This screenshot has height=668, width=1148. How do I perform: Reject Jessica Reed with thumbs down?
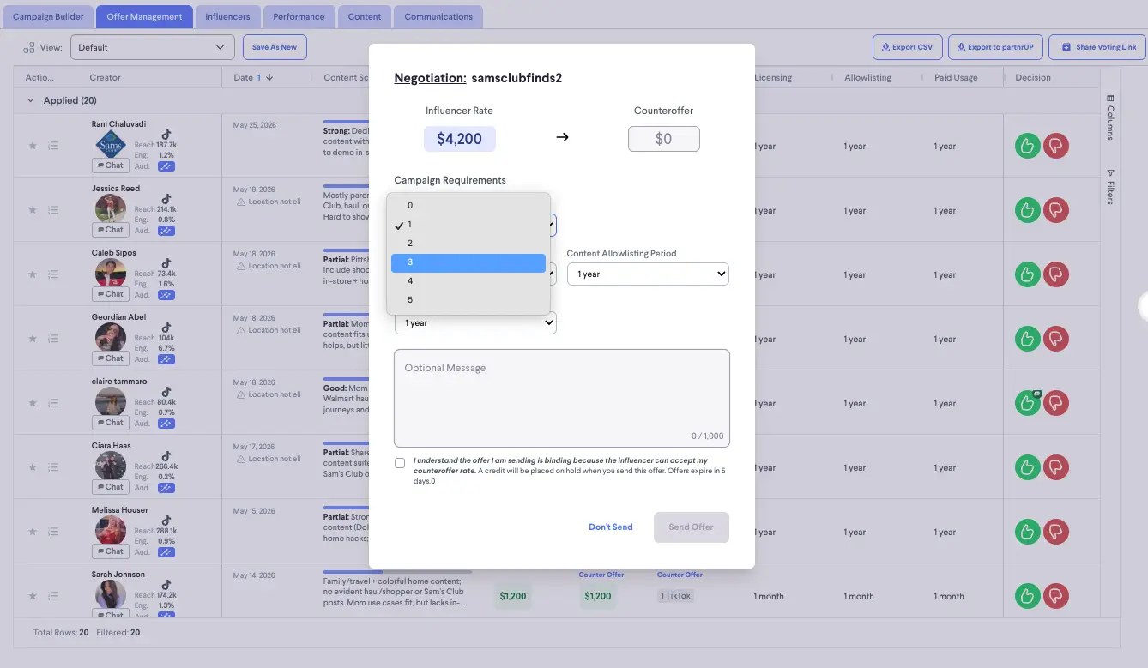(1056, 210)
